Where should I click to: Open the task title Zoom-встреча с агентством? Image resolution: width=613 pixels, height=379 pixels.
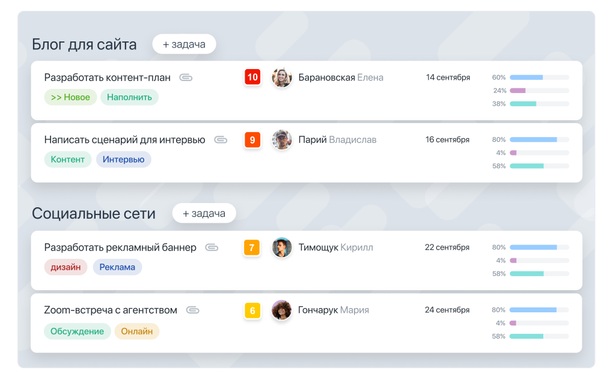[111, 310]
